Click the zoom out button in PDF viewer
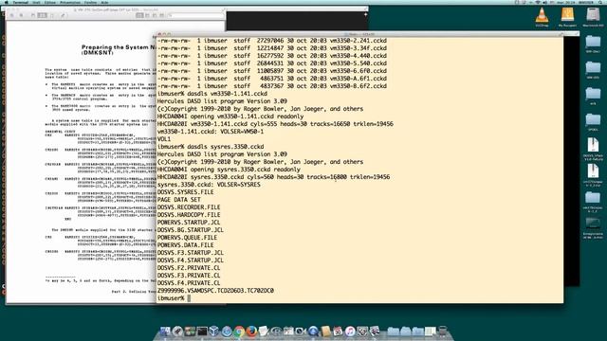The image size is (607, 341). pyautogui.click(x=11, y=15)
